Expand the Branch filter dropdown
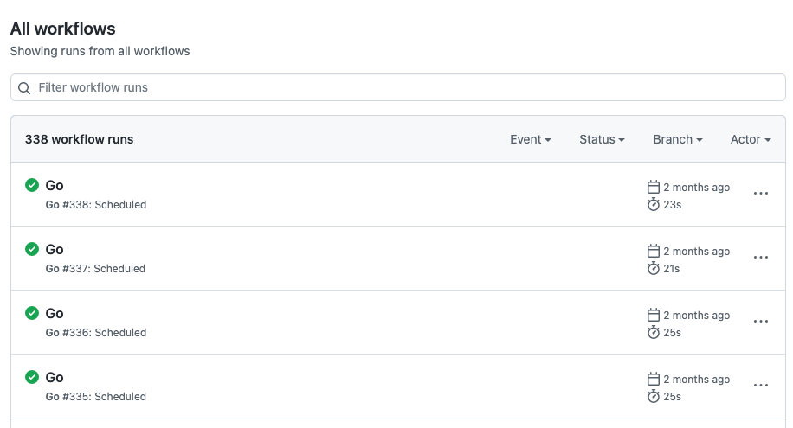The height and width of the screenshot is (428, 793). [677, 139]
